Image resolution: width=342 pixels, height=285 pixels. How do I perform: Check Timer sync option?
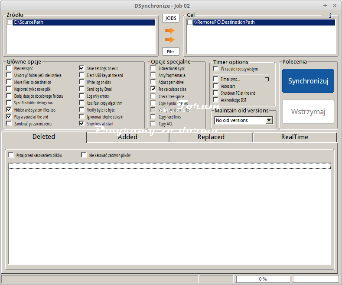(x=216, y=79)
